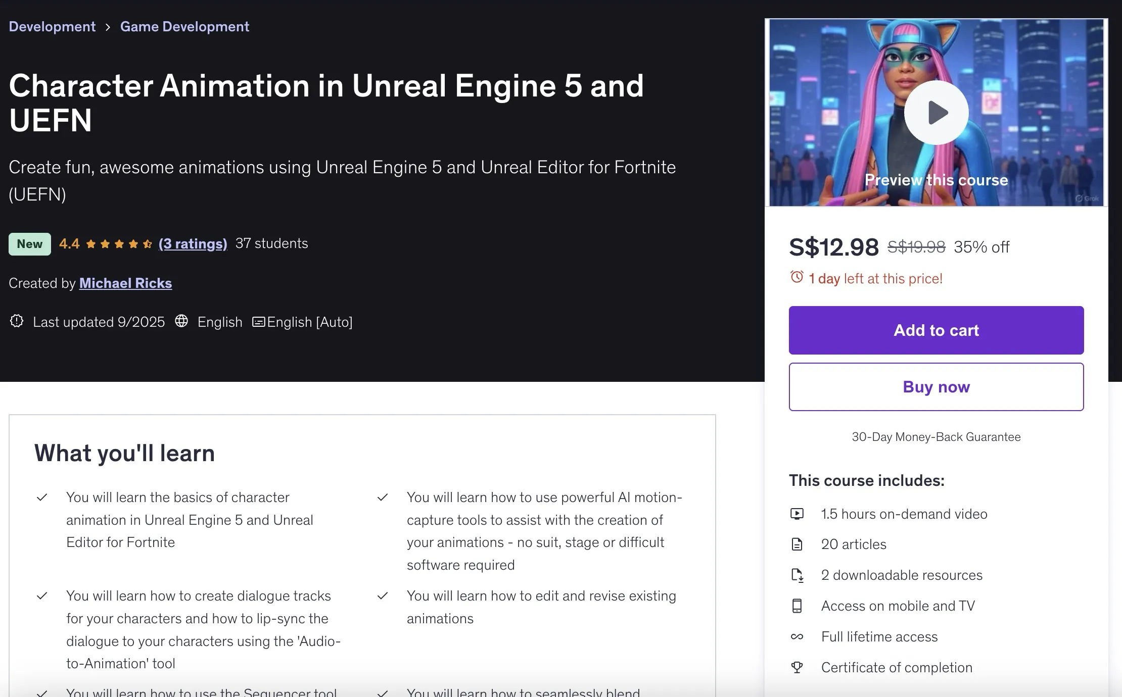Click the last updated badge icon
Viewport: 1122px width, 697px height.
(x=17, y=321)
